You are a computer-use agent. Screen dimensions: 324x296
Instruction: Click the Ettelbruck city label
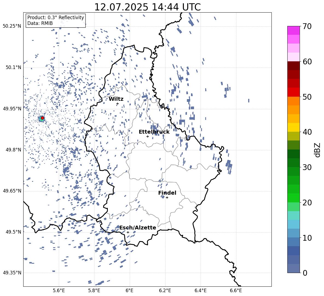[154, 132]
